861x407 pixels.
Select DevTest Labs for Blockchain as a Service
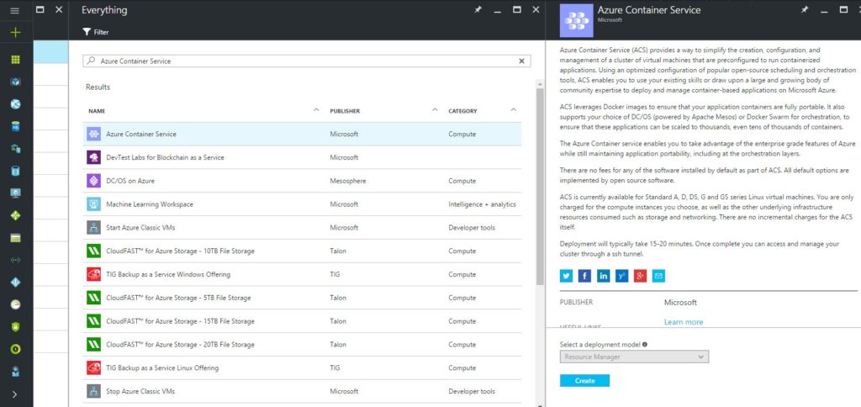tap(302, 157)
